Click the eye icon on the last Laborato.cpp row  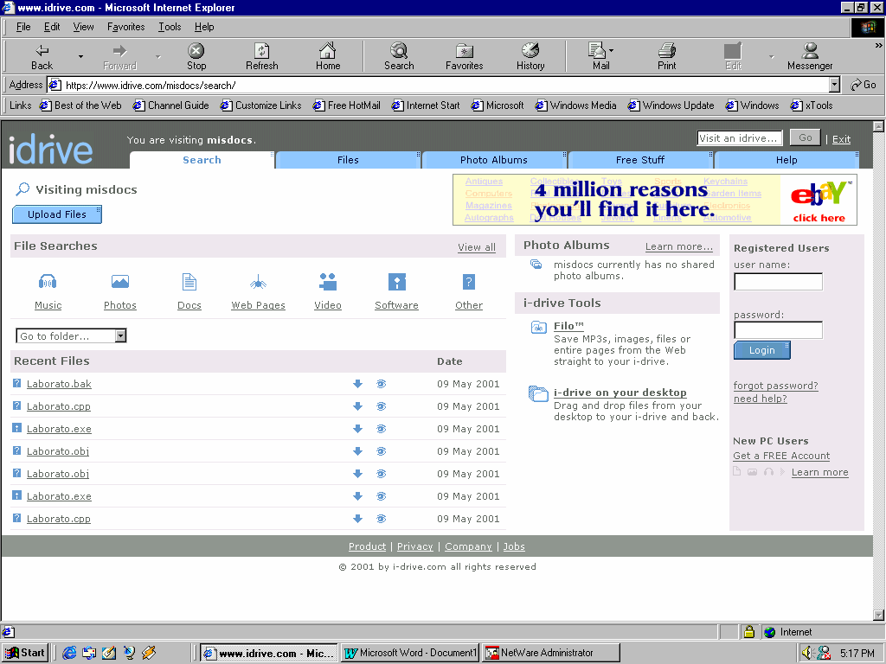click(381, 519)
